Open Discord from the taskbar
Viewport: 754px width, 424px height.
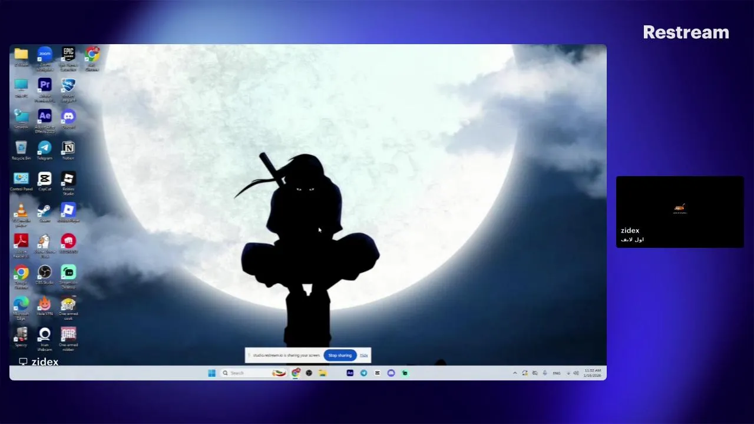(391, 373)
